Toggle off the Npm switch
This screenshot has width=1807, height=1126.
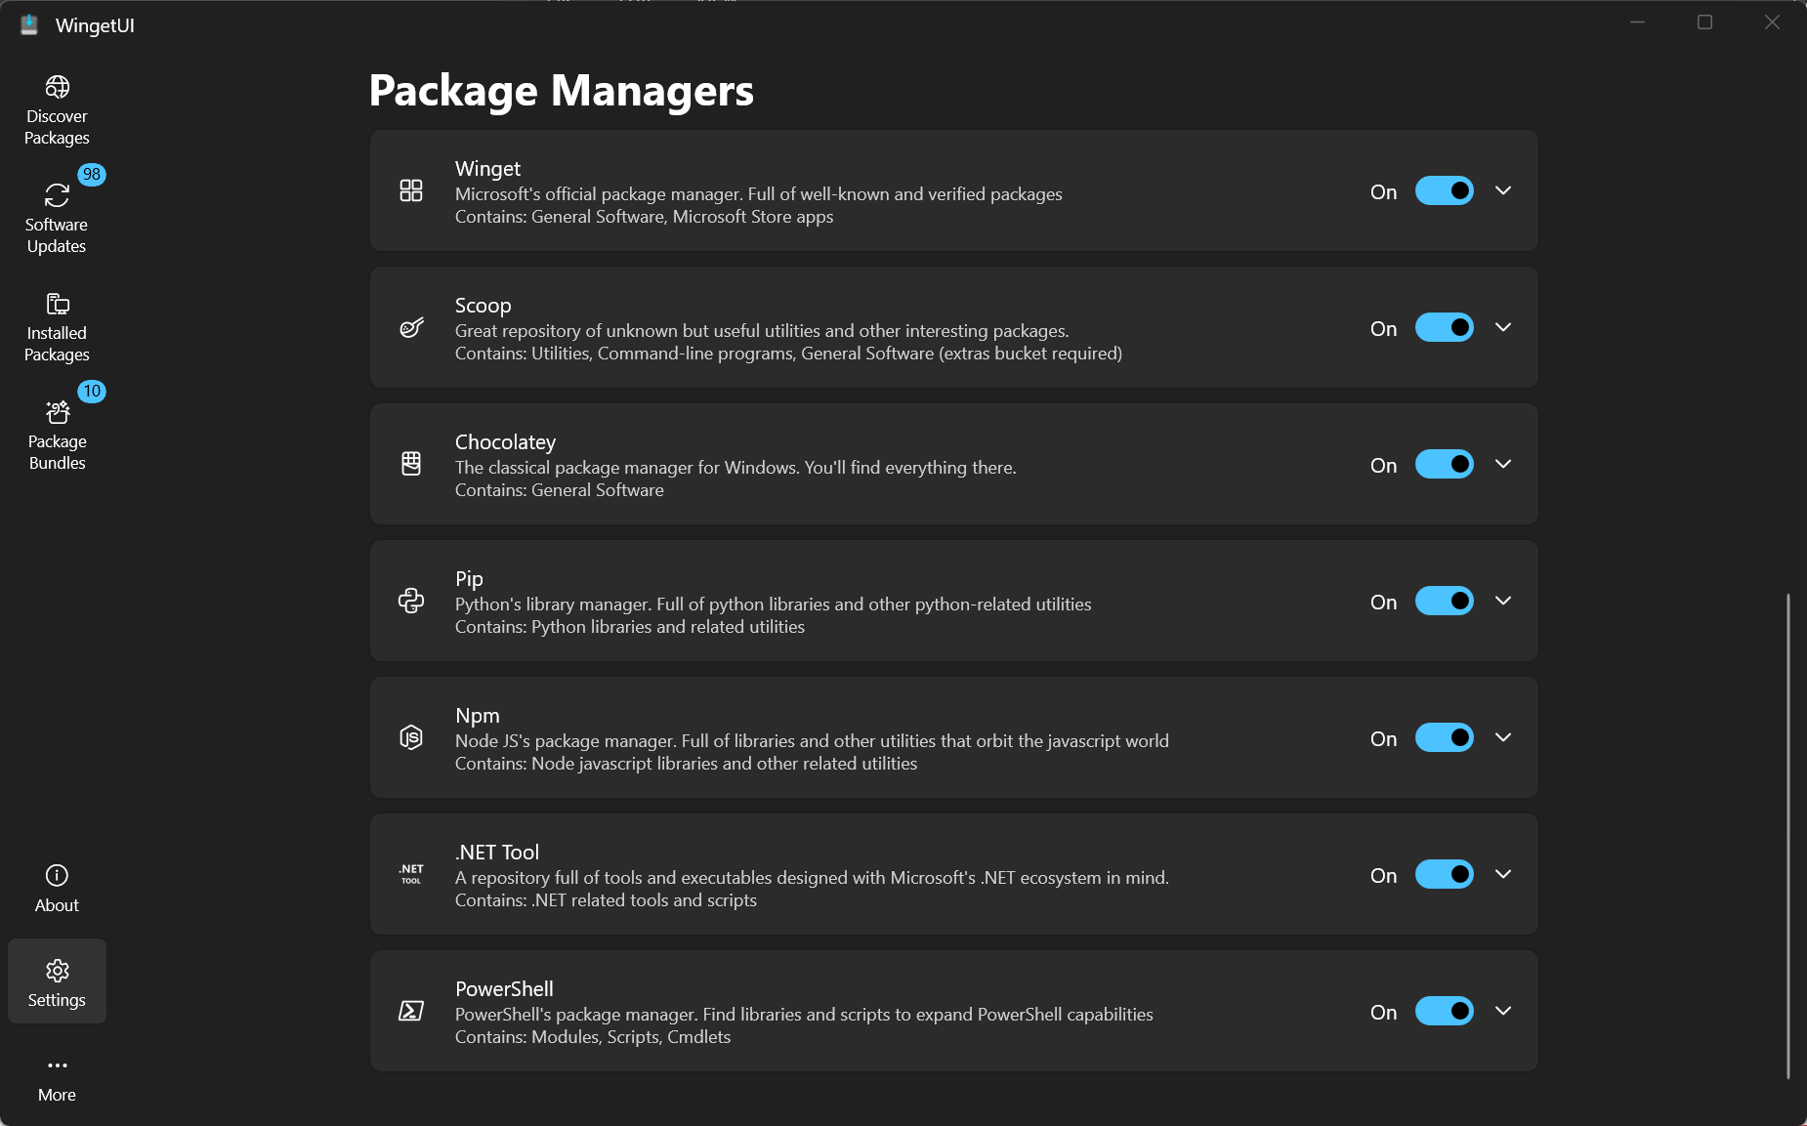[1444, 737]
